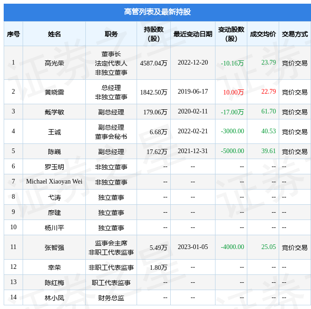Select the name 廖建
This screenshot has width=311, height=309.
coord(54,213)
